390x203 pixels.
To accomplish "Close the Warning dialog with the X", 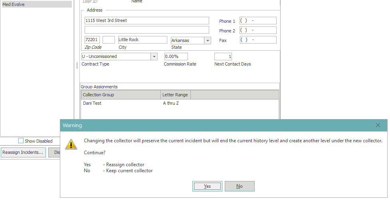I will 378,125.
